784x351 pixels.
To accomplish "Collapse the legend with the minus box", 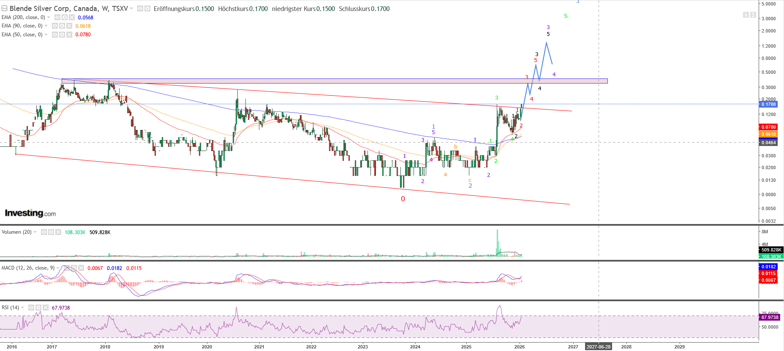I will click(x=4, y=8).
